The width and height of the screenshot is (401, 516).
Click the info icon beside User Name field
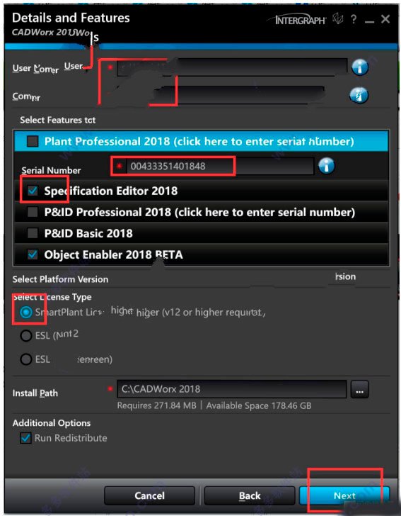pos(360,67)
